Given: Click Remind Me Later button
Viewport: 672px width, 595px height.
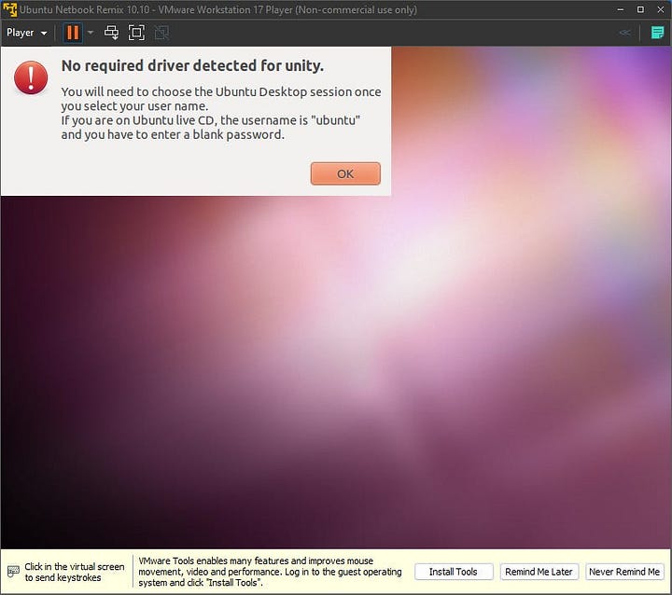Looking at the screenshot, I should pyautogui.click(x=539, y=572).
